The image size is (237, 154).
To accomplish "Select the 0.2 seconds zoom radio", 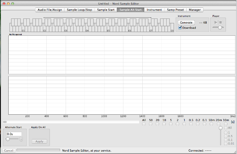I will 198,124.
